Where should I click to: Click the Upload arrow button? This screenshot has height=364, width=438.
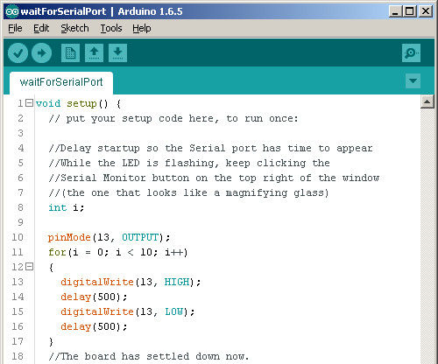41,53
